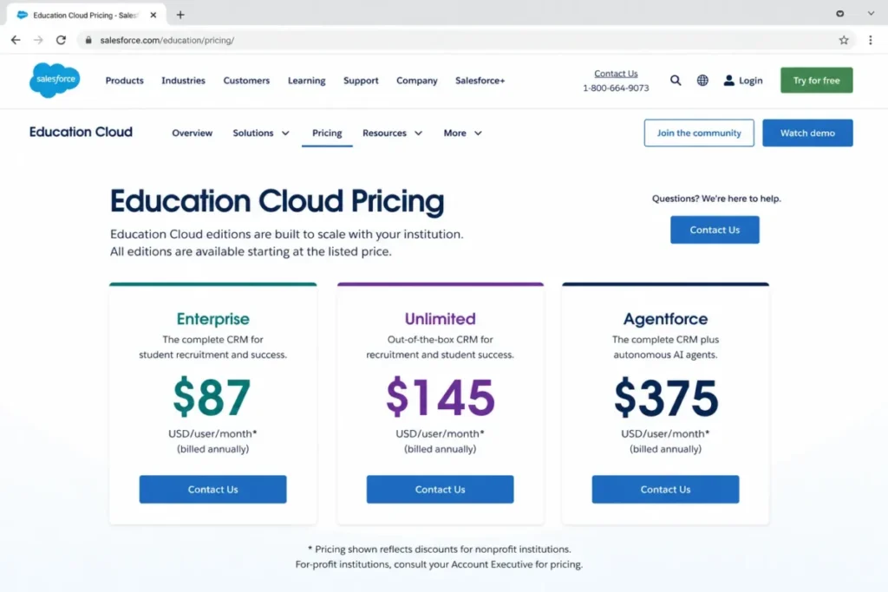Expand the Solutions dropdown
Viewport: 888px width, 592px height.
pos(261,133)
